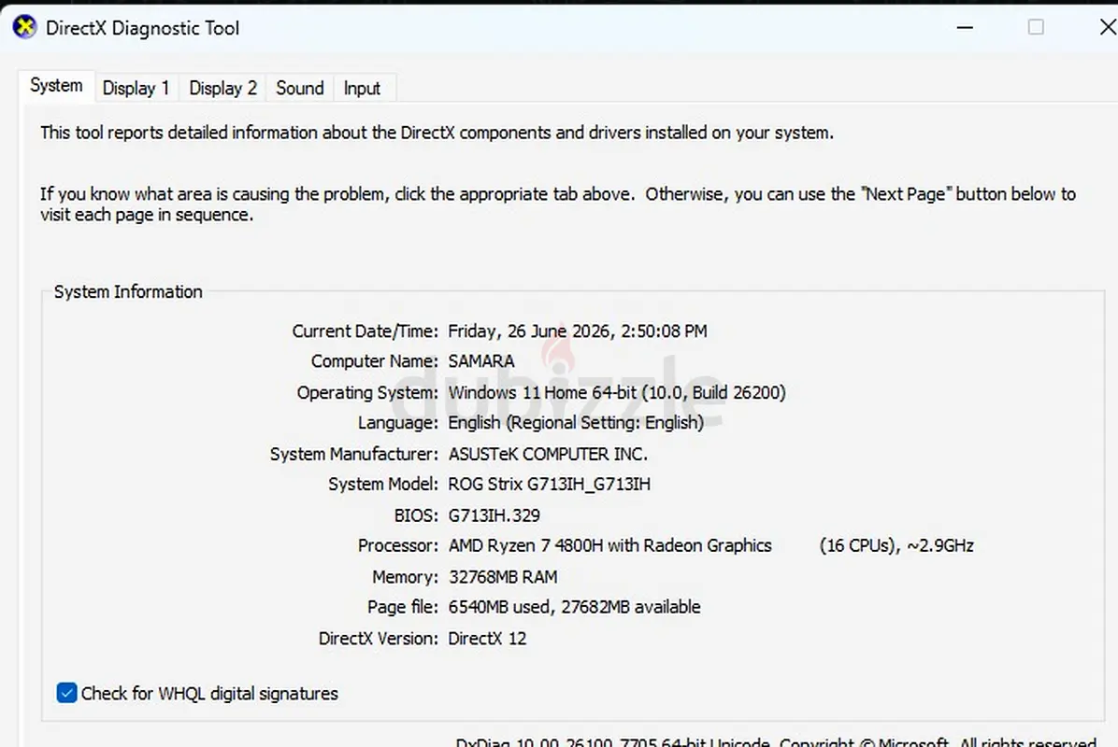
Task: Click the System Information group label
Action: coord(128,292)
